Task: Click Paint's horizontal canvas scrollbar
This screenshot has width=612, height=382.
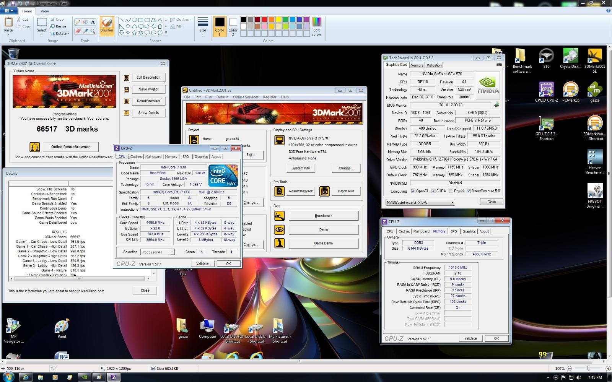Action: tap(299, 361)
